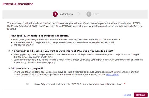This screenshot has width=149, height=98.
Task: Click the 'Some recommenders may refuse' bullet
Action: coord(78,61)
